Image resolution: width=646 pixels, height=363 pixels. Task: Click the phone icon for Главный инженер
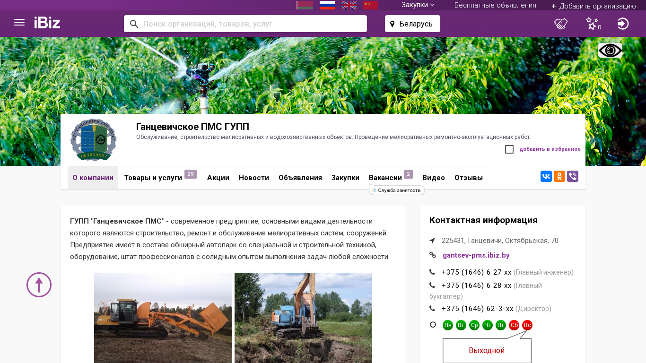click(432, 272)
